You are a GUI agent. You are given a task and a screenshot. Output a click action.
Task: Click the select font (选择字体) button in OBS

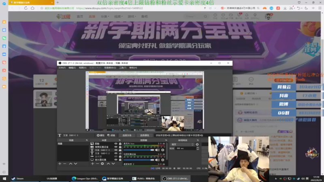127,135
